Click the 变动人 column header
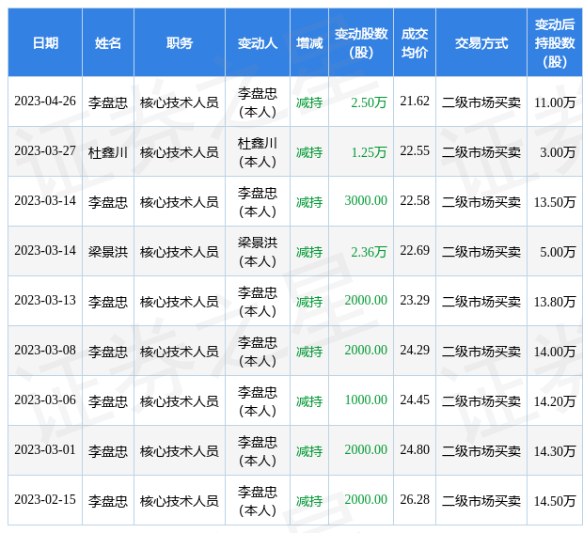 [258, 43]
